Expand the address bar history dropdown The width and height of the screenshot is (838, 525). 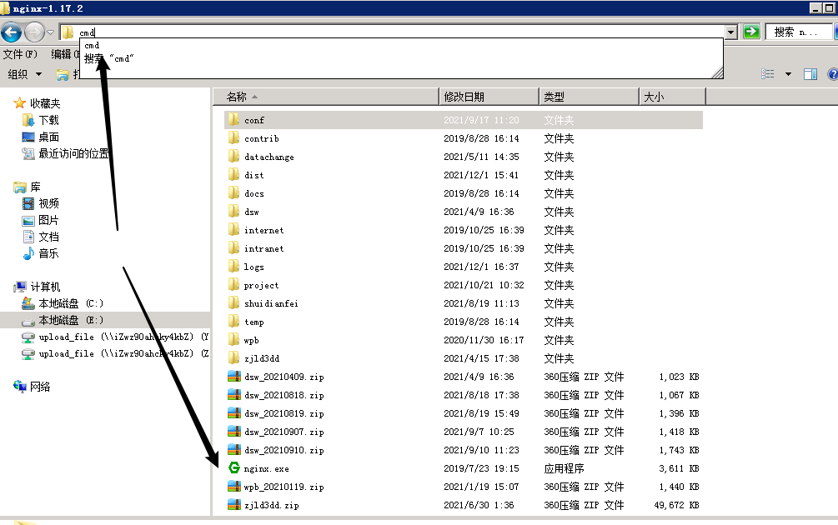(731, 32)
